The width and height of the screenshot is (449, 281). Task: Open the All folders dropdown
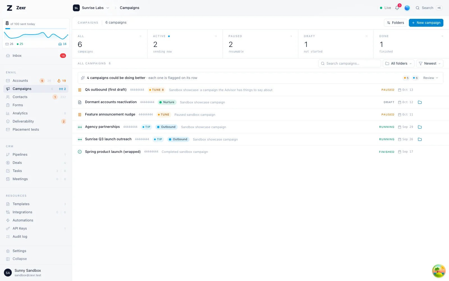click(398, 64)
